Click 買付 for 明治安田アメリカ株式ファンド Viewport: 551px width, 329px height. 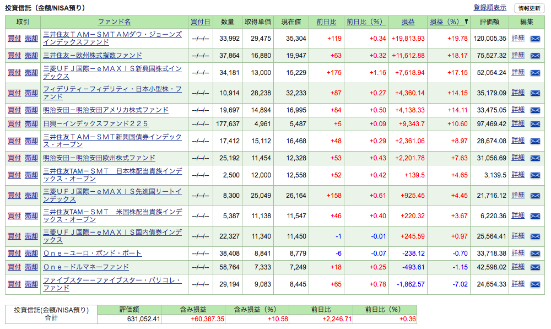pos(14,110)
